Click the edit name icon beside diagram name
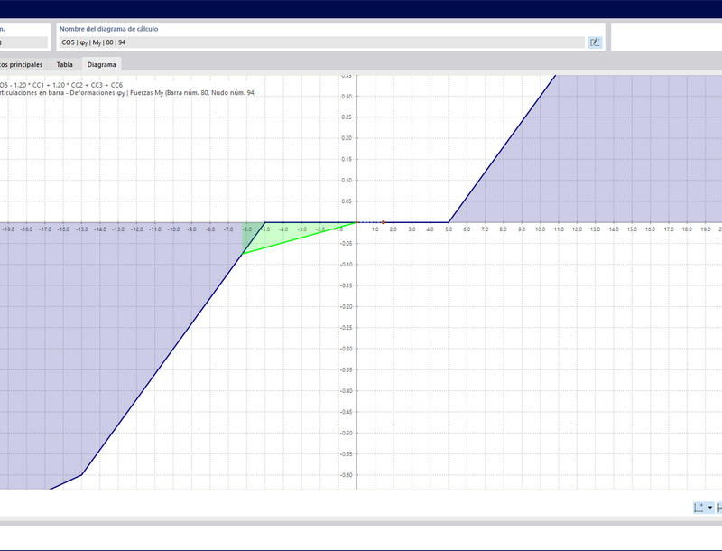The height and width of the screenshot is (551, 722). point(595,42)
